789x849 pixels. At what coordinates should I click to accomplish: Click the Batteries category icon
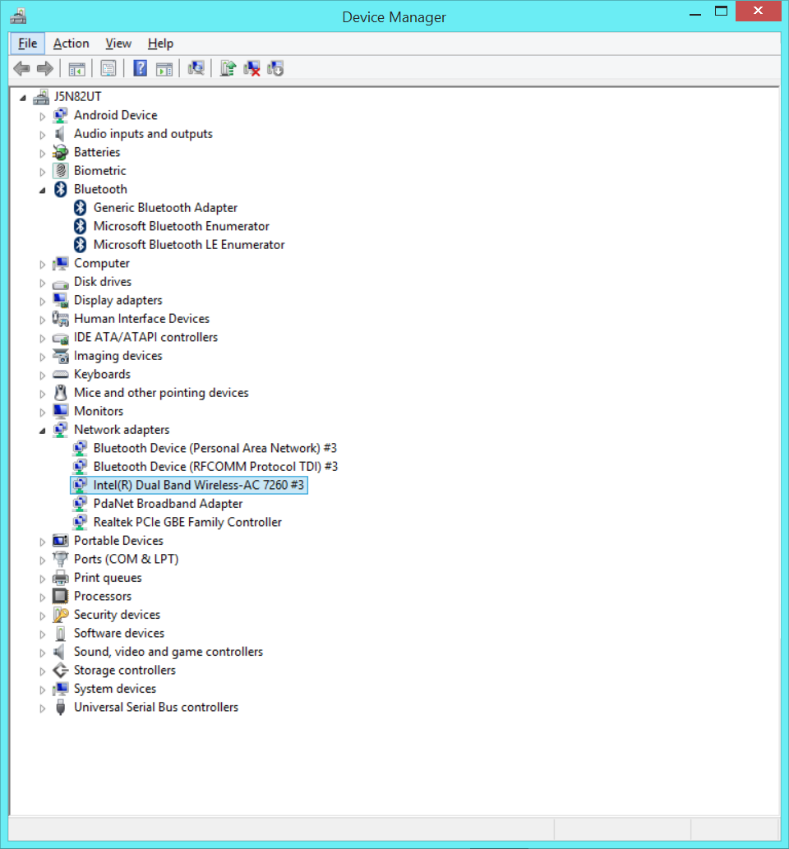click(x=61, y=152)
